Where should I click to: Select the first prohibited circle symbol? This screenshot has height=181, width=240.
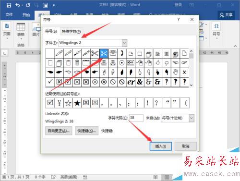[x=113, y=82]
